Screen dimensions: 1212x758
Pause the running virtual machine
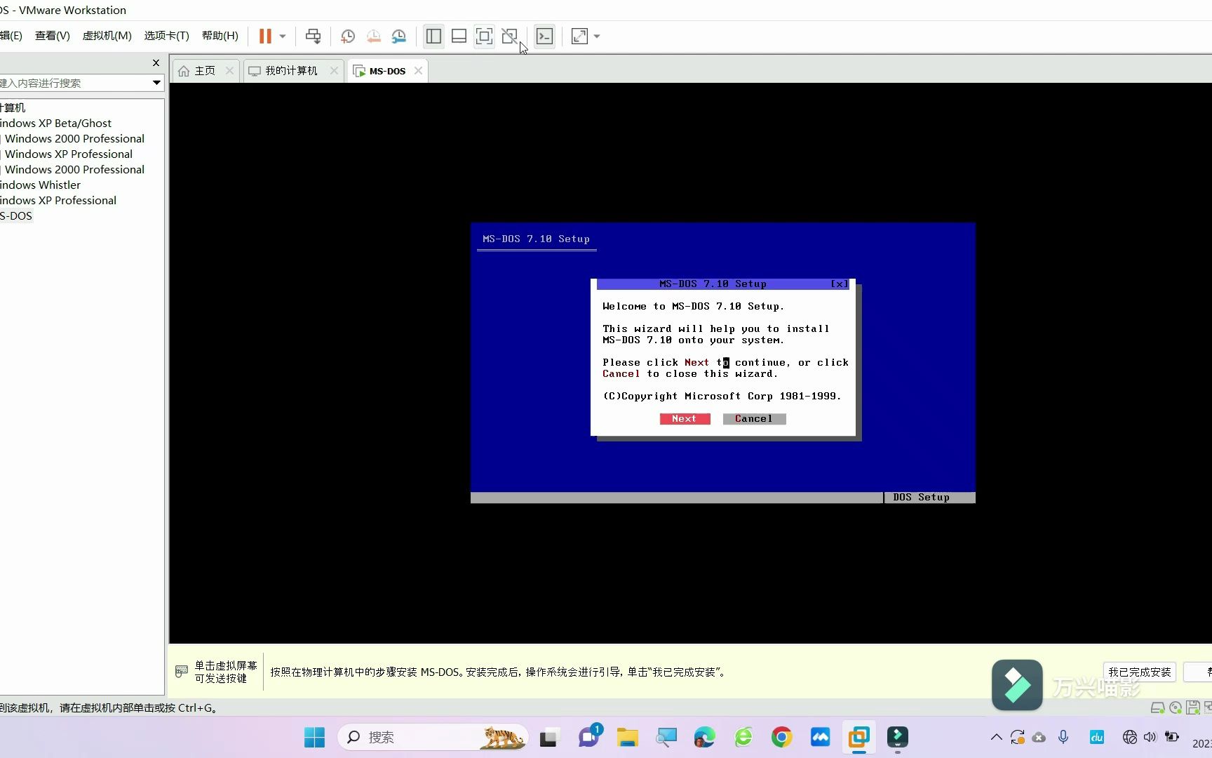pos(264,36)
